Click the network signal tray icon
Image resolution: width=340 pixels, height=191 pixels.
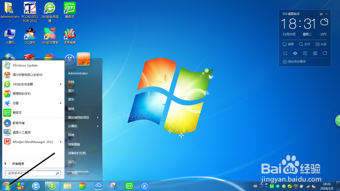308,186
